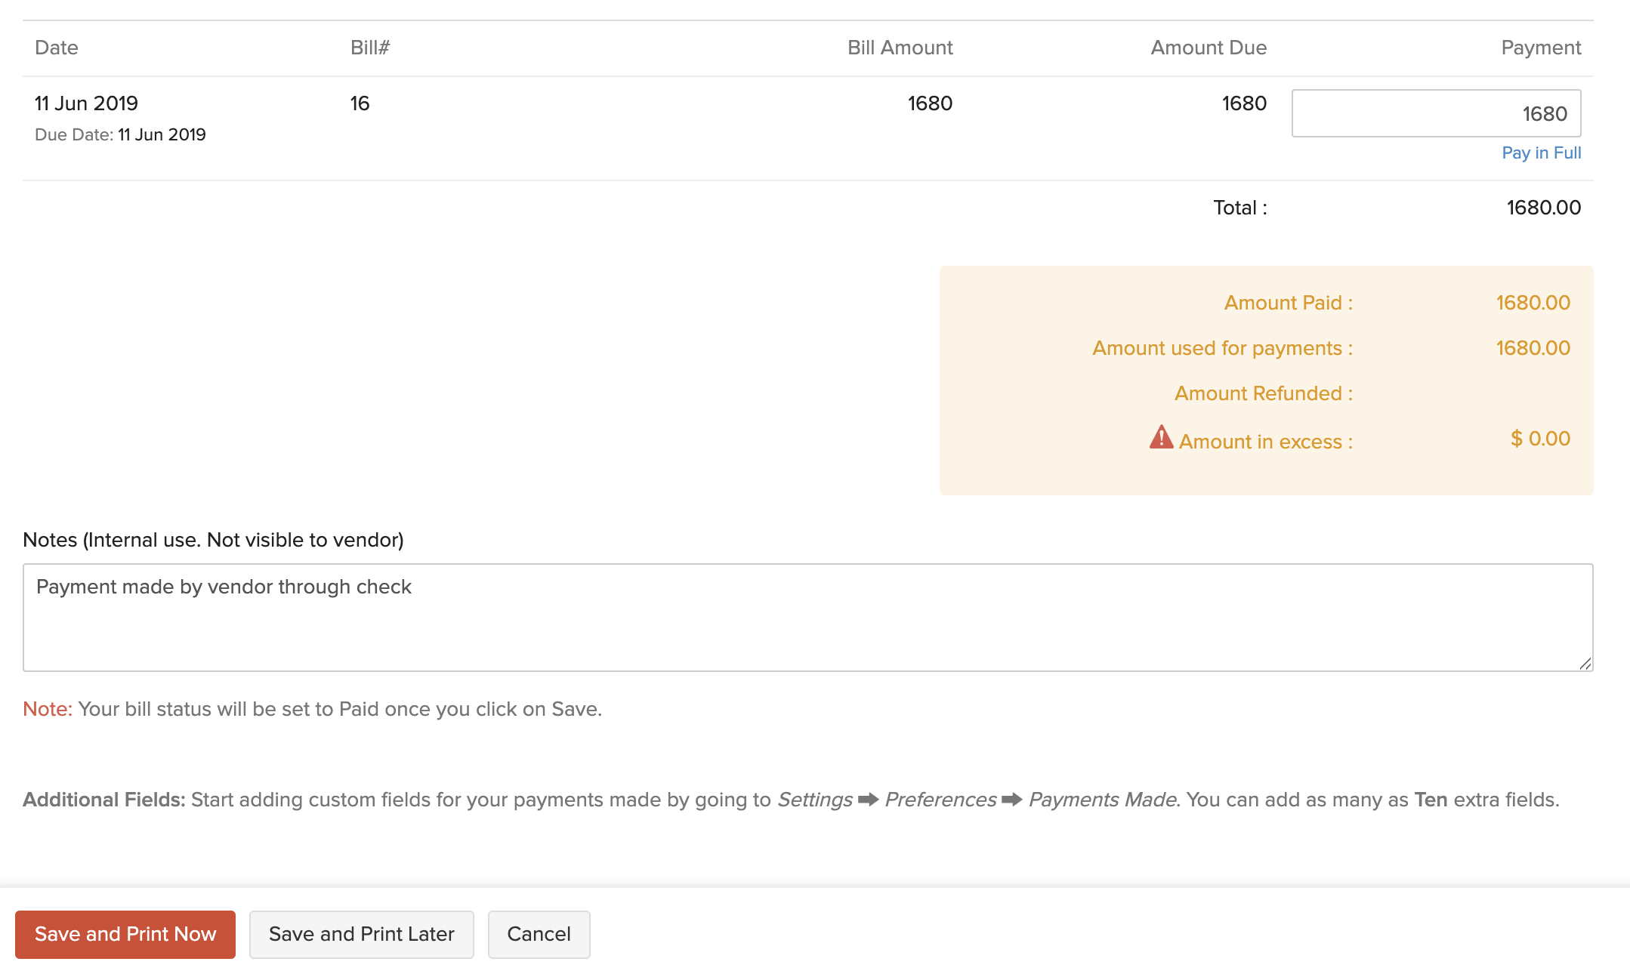Image resolution: width=1630 pixels, height=974 pixels.
Task: Select bill number 16 in the row
Action: pos(360,104)
